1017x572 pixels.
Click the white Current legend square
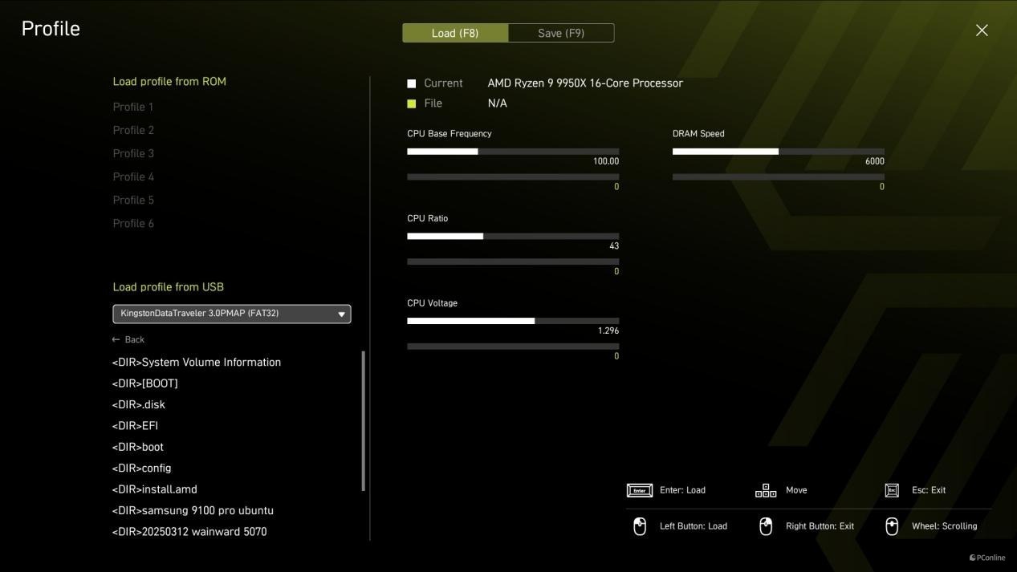[412, 83]
